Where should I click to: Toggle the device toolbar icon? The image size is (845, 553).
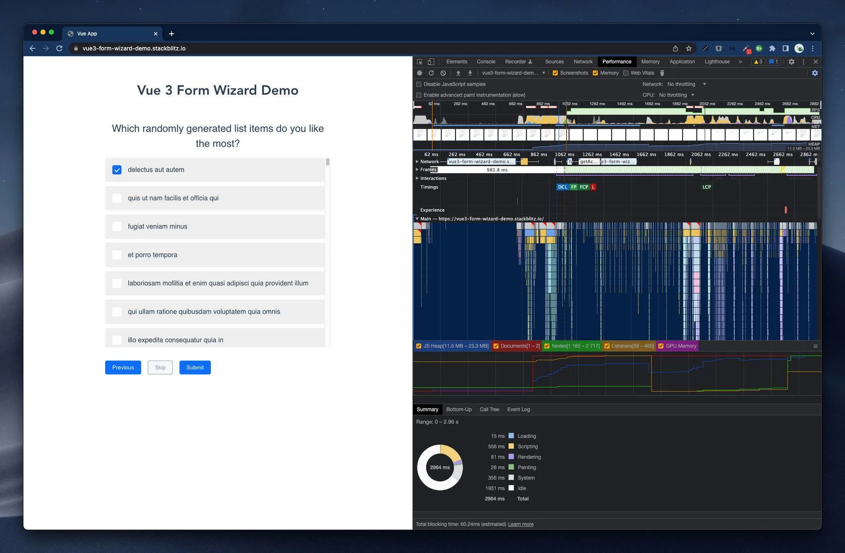point(431,62)
